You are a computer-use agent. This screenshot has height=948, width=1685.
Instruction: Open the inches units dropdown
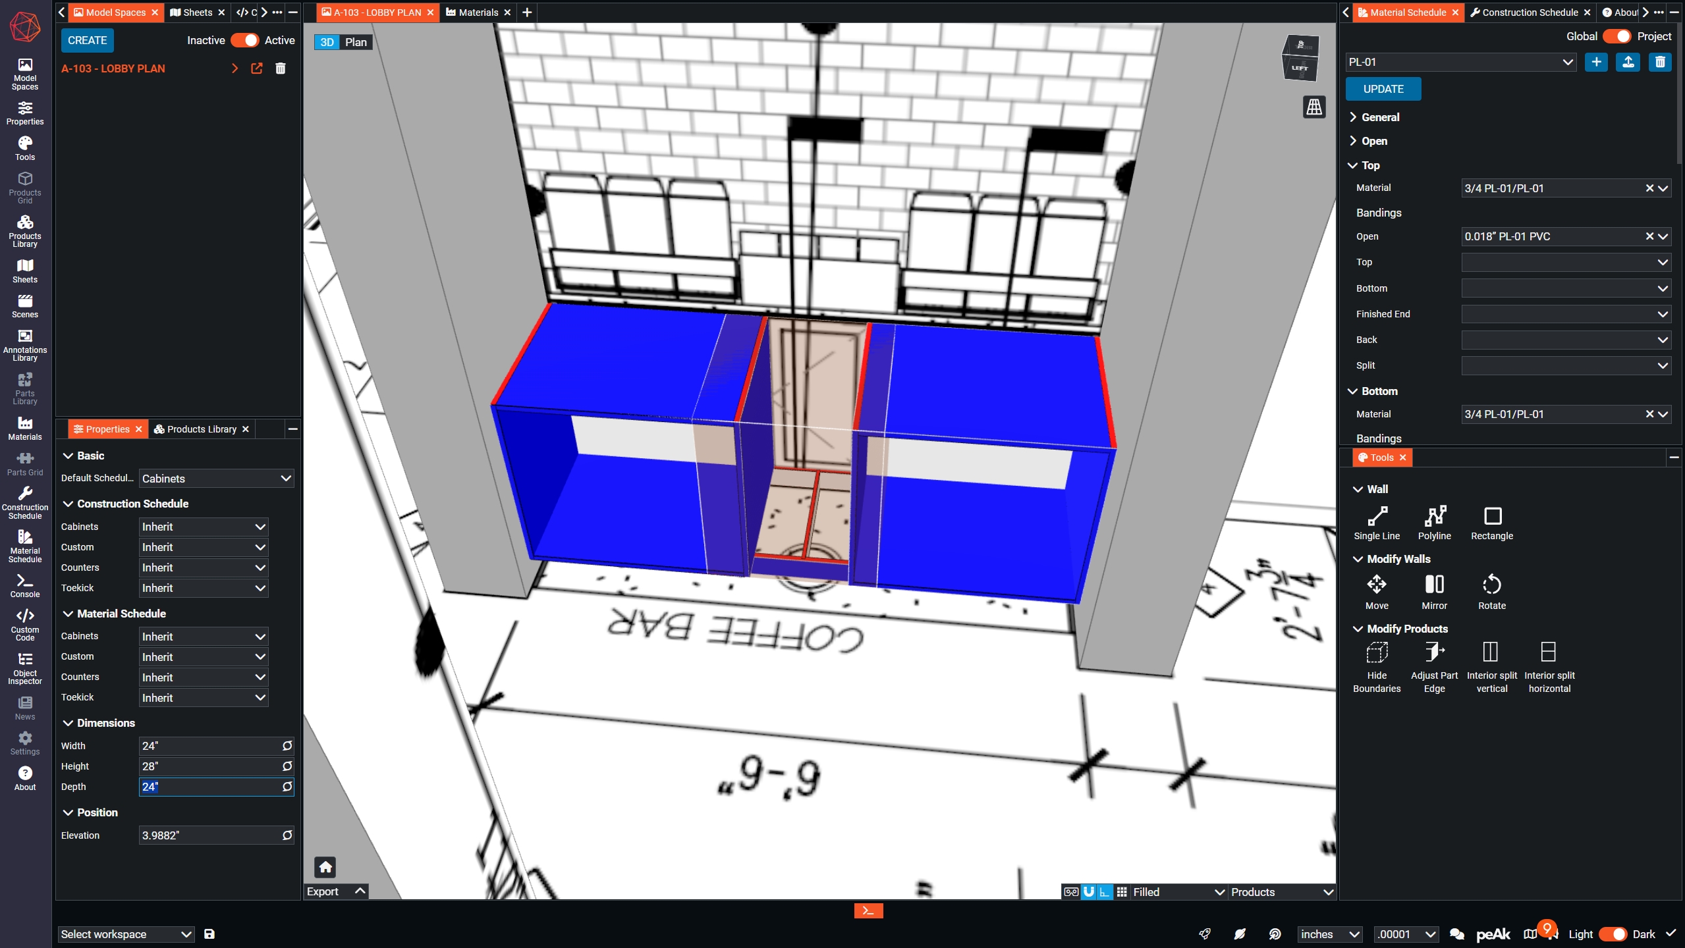(1329, 934)
